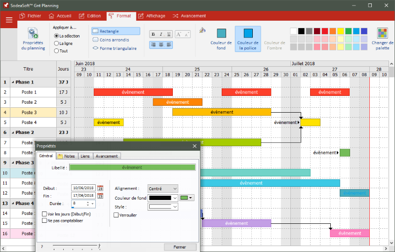The height and width of the screenshot is (252, 395).
Task: Enable 'Voir les jours (Début/Fin)' checkbox
Action: click(44, 214)
